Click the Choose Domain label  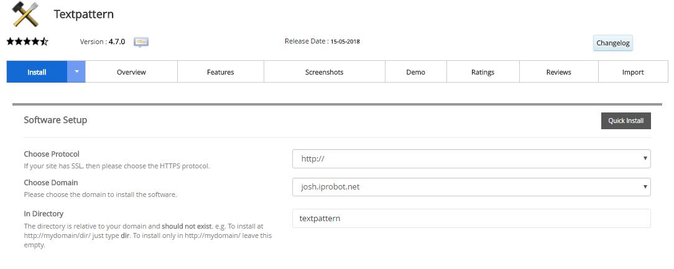pyautogui.click(x=51, y=183)
